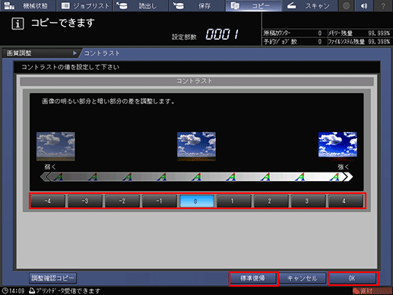Click the メモリー残量 99.999% value
393x295 pixels.
pyautogui.click(x=379, y=33)
